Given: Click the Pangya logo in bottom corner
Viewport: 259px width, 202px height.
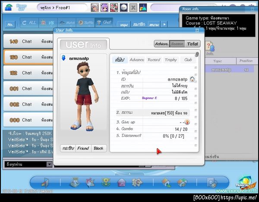Looking at the screenshot, I should [x=245, y=183].
